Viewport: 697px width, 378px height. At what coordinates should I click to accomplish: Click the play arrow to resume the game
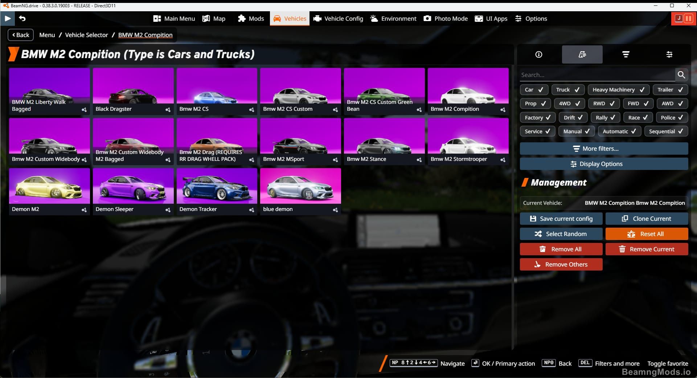[7, 18]
